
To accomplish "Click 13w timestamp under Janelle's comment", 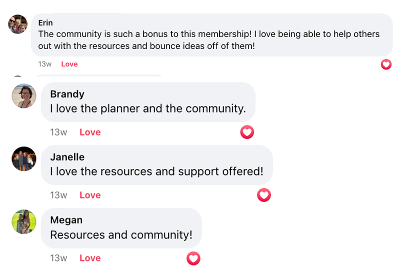I will (58, 195).
